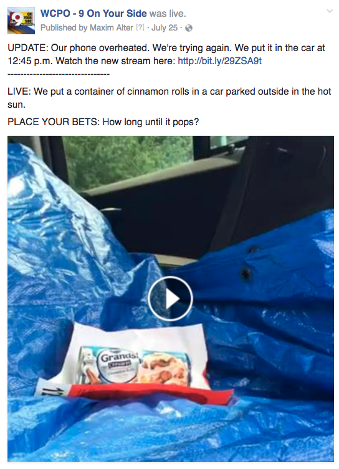Open Maxim Alter's profile link
This screenshot has width=339, height=469.
pos(112,28)
